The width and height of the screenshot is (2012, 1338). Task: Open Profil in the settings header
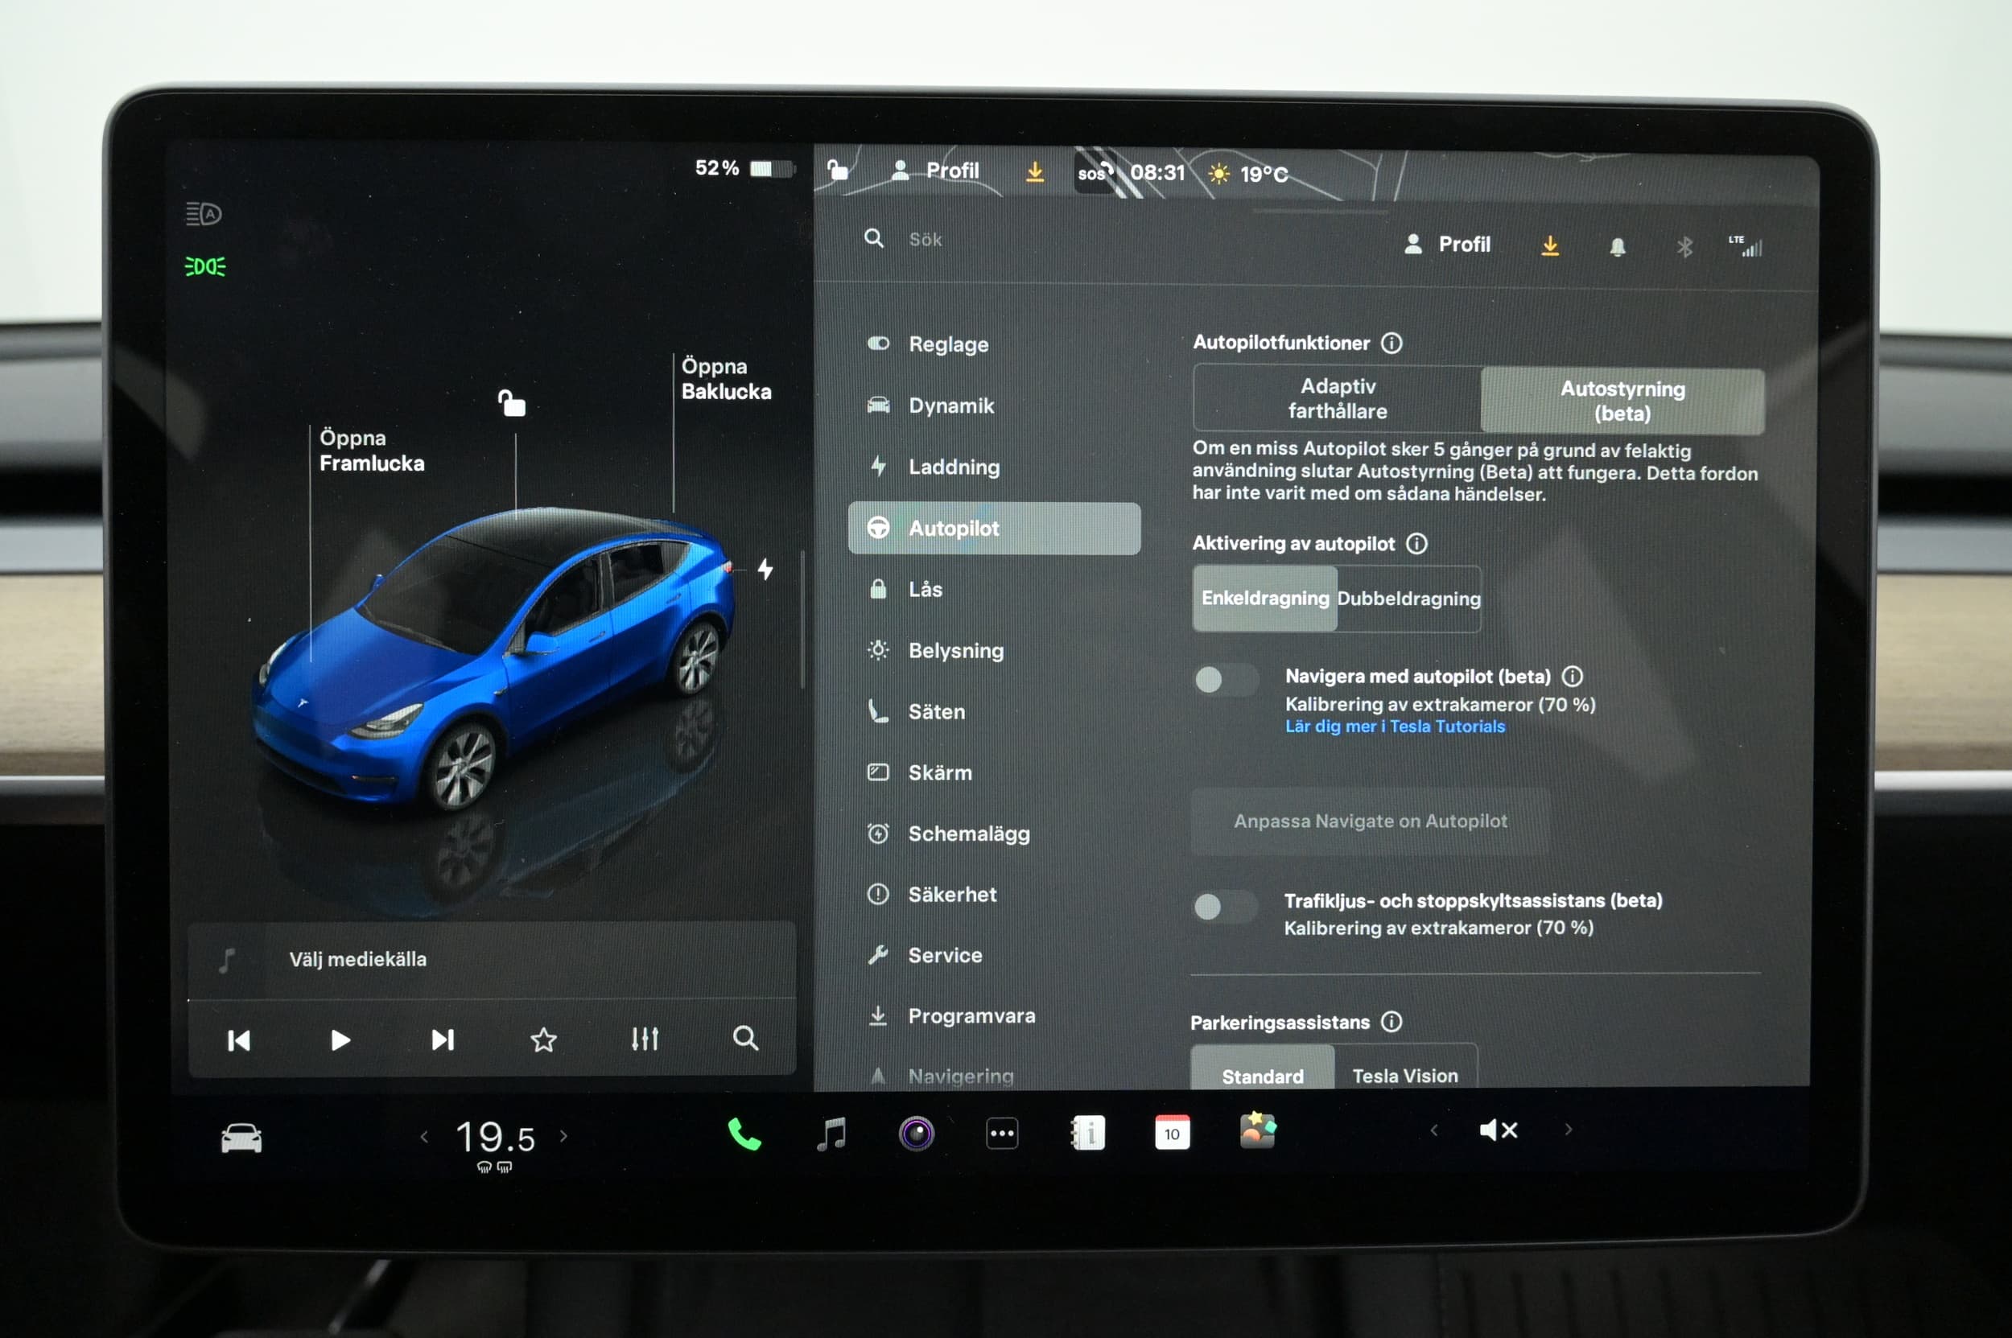[x=1447, y=244]
